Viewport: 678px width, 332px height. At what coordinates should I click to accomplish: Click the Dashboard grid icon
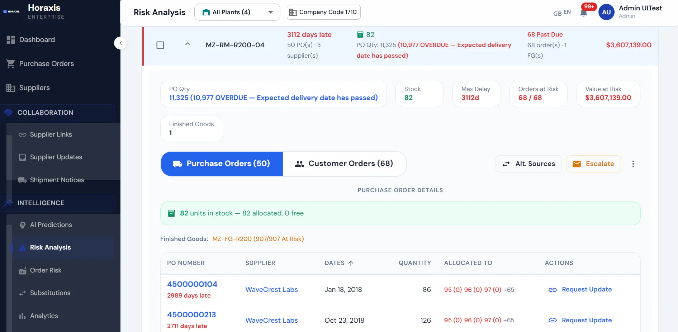point(11,40)
